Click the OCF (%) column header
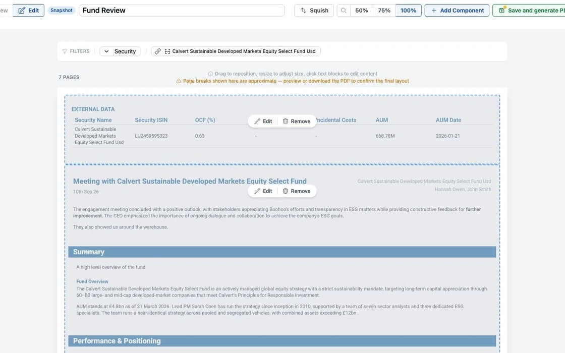 click(x=205, y=120)
